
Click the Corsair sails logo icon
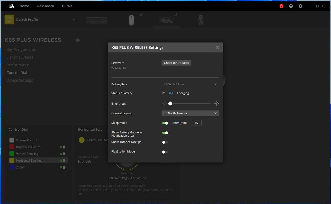(11, 6)
